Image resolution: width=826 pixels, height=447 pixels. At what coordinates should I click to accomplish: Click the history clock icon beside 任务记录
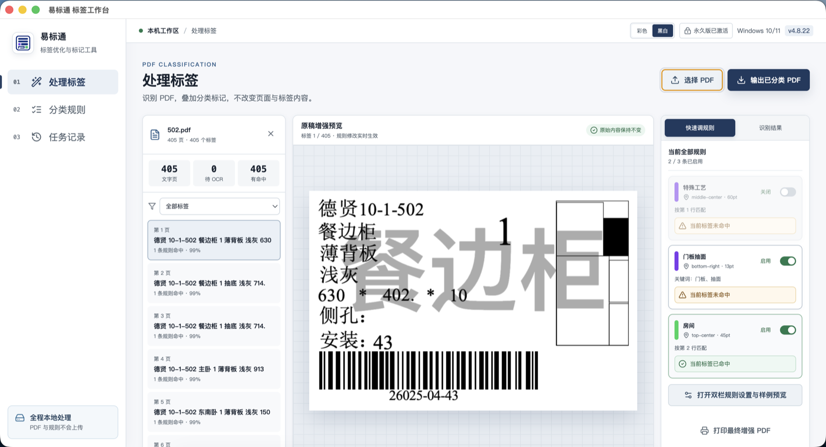click(36, 137)
